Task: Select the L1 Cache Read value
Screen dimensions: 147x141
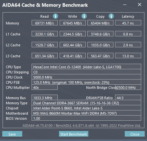Action: click(x=44, y=34)
